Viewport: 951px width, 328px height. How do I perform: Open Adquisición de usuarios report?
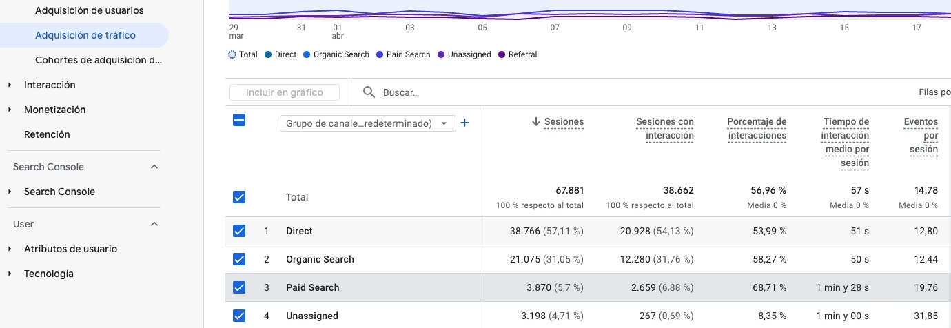click(x=89, y=10)
